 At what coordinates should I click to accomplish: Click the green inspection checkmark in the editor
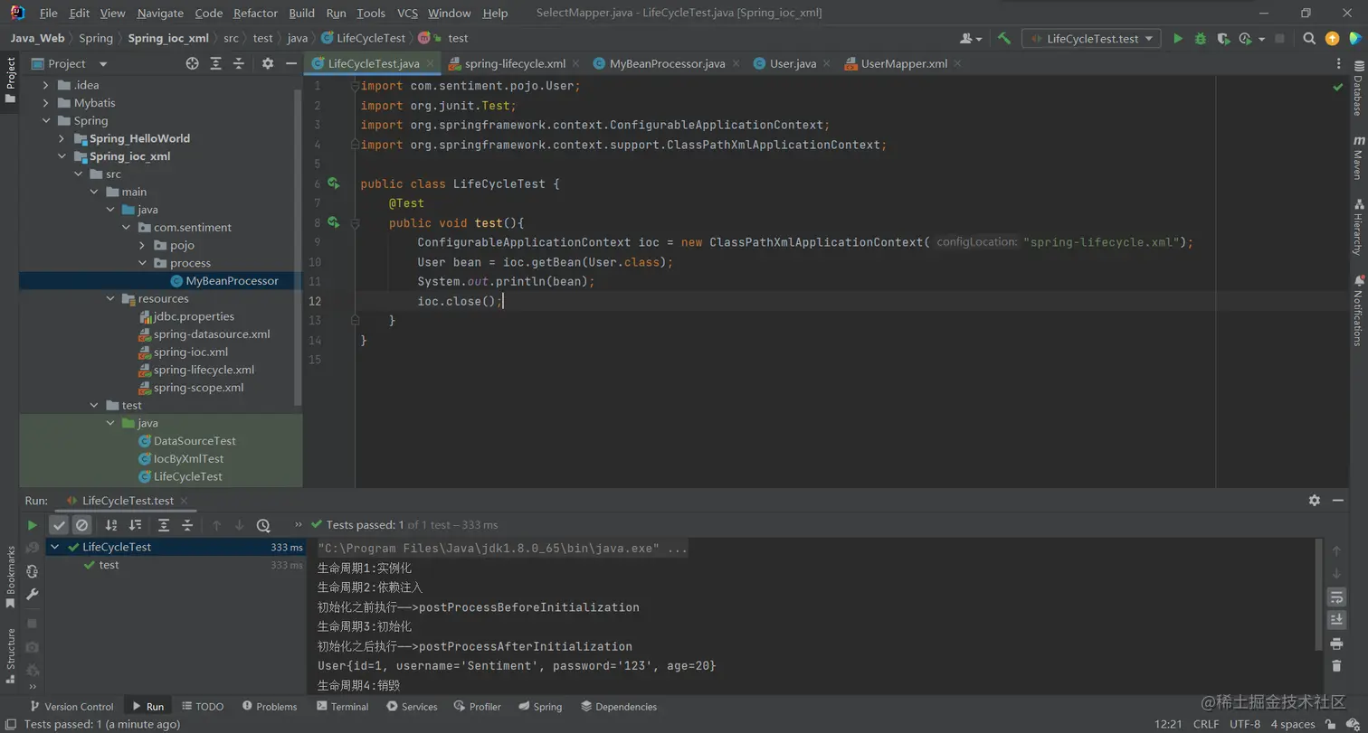[1337, 87]
